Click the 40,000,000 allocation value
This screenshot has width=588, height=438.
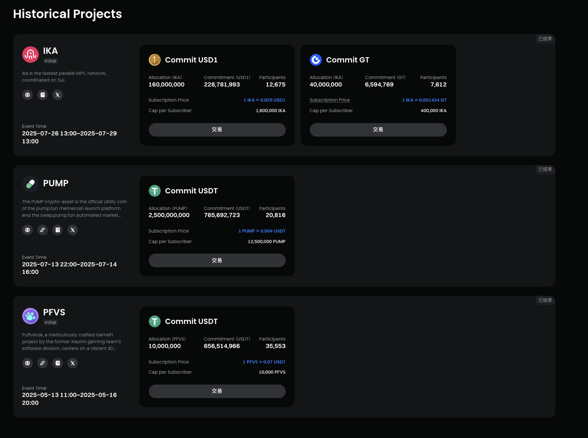pyautogui.click(x=326, y=85)
